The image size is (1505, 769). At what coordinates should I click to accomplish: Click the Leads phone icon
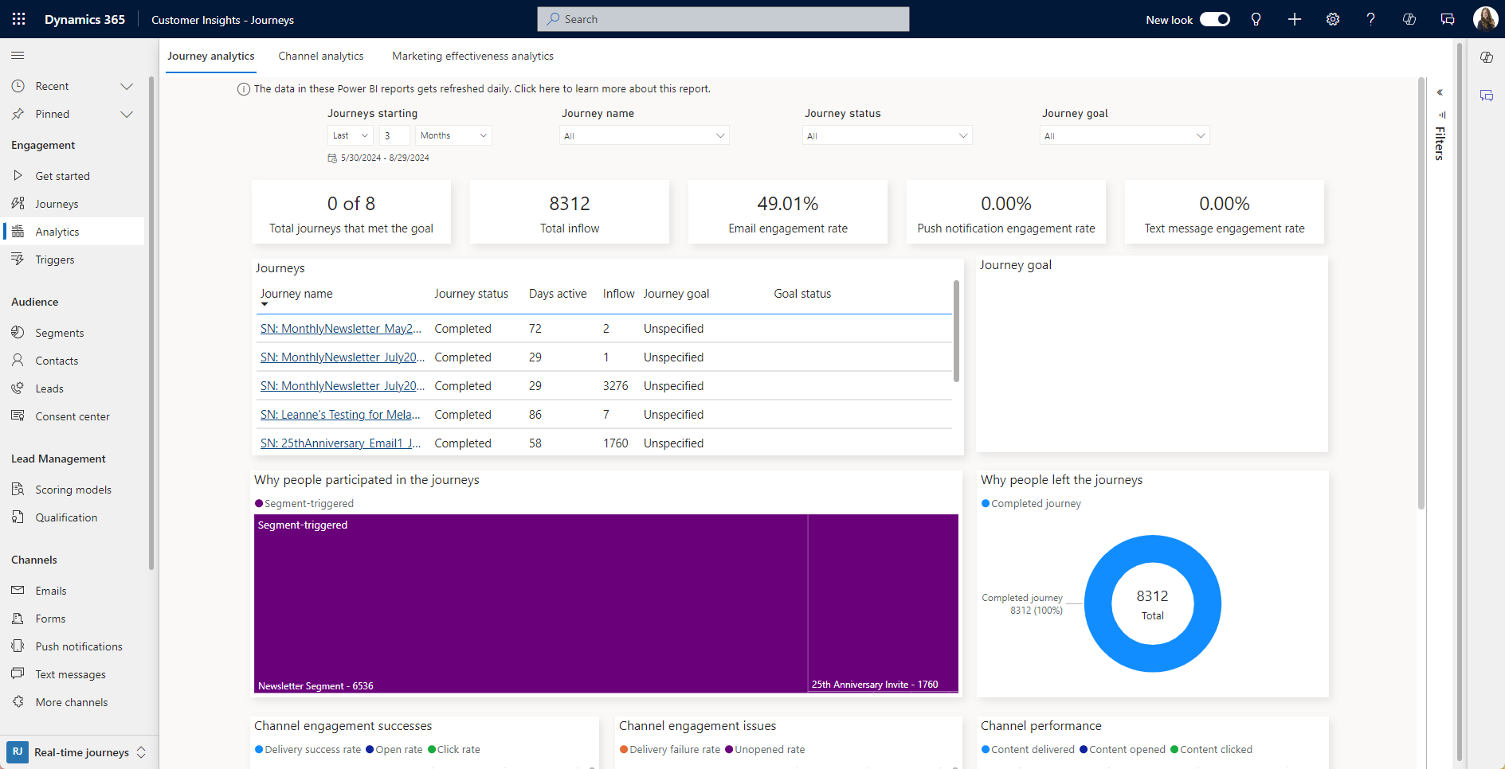point(18,388)
